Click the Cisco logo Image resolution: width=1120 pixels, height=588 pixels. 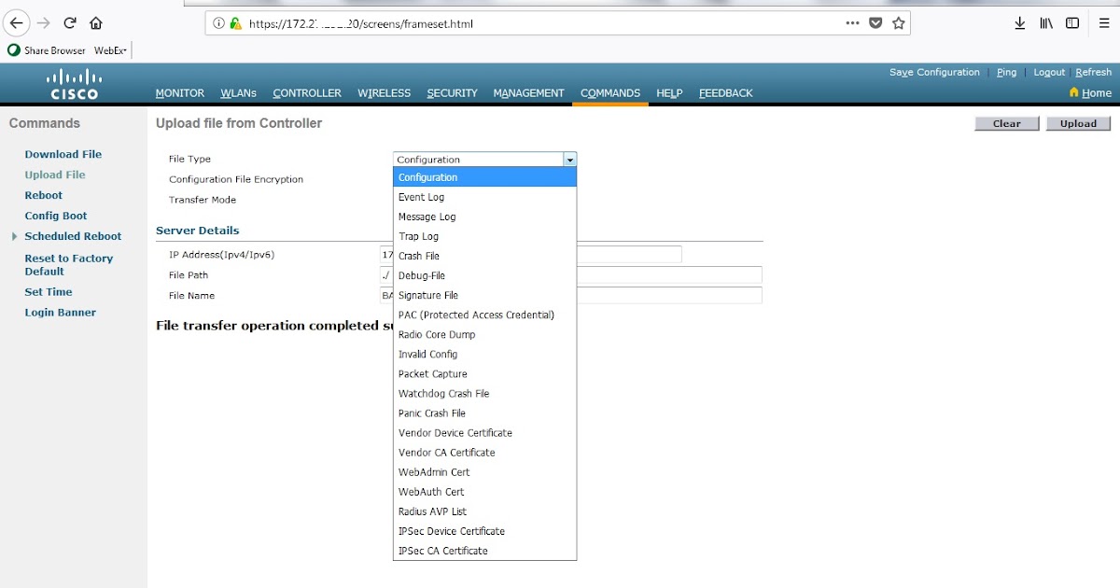point(73,82)
